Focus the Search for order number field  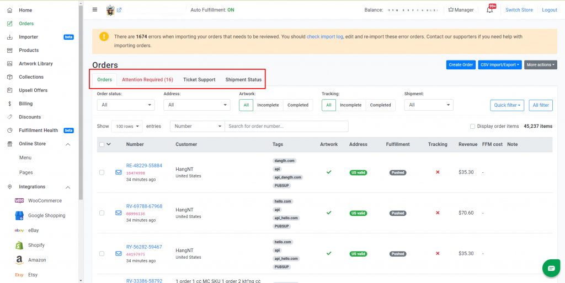(x=286, y=126)
